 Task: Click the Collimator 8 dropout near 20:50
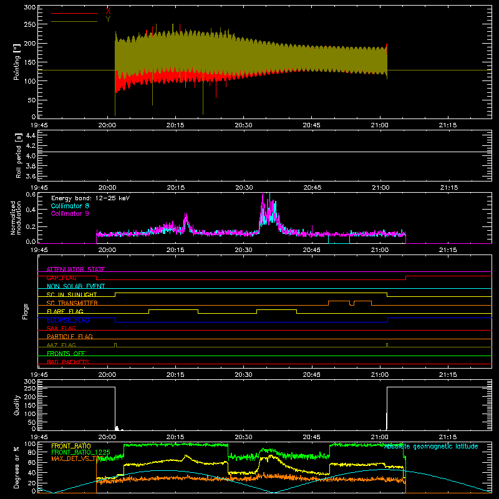pos(339,240)
